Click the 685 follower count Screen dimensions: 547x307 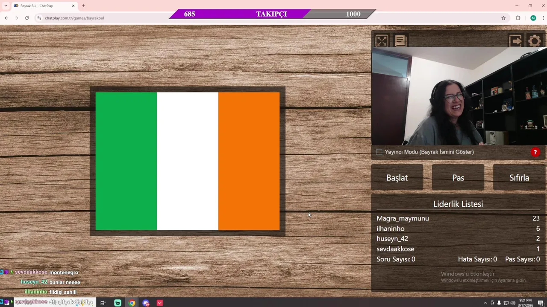pyautogui.click(x=189, y=14)
